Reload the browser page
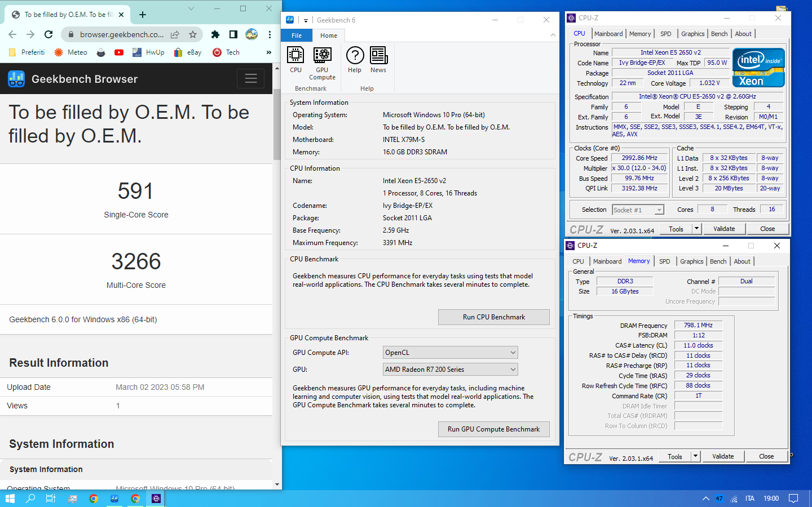Viewport: 812px width, 507px height. point(48,34)
